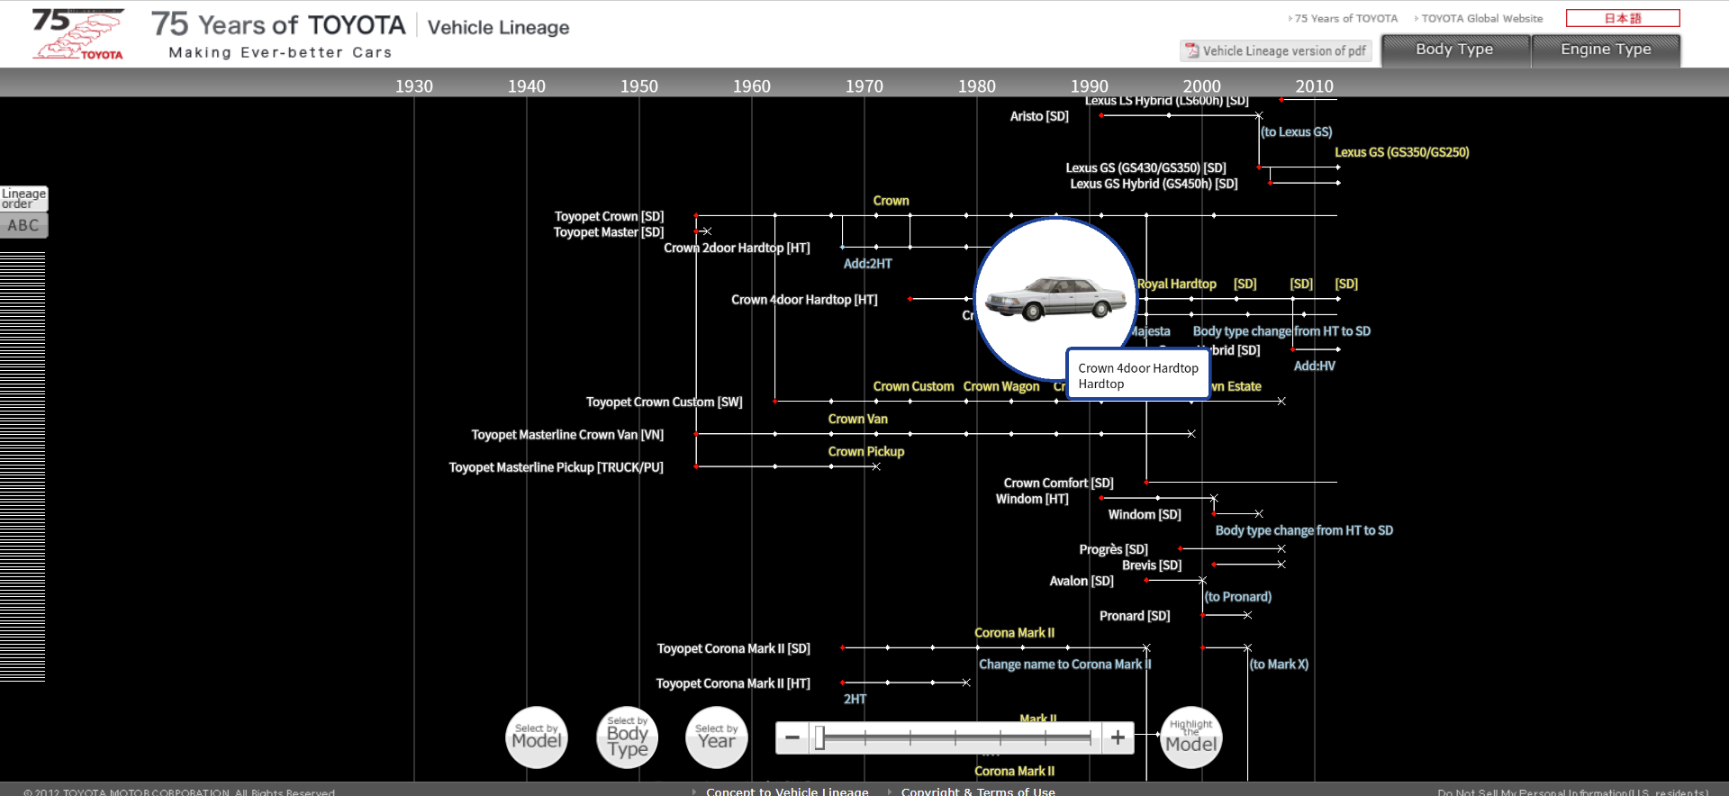The image size is (1729, 796).
Task: Toggle ABC alphabetical order
Action: click(x=23, y=225)
